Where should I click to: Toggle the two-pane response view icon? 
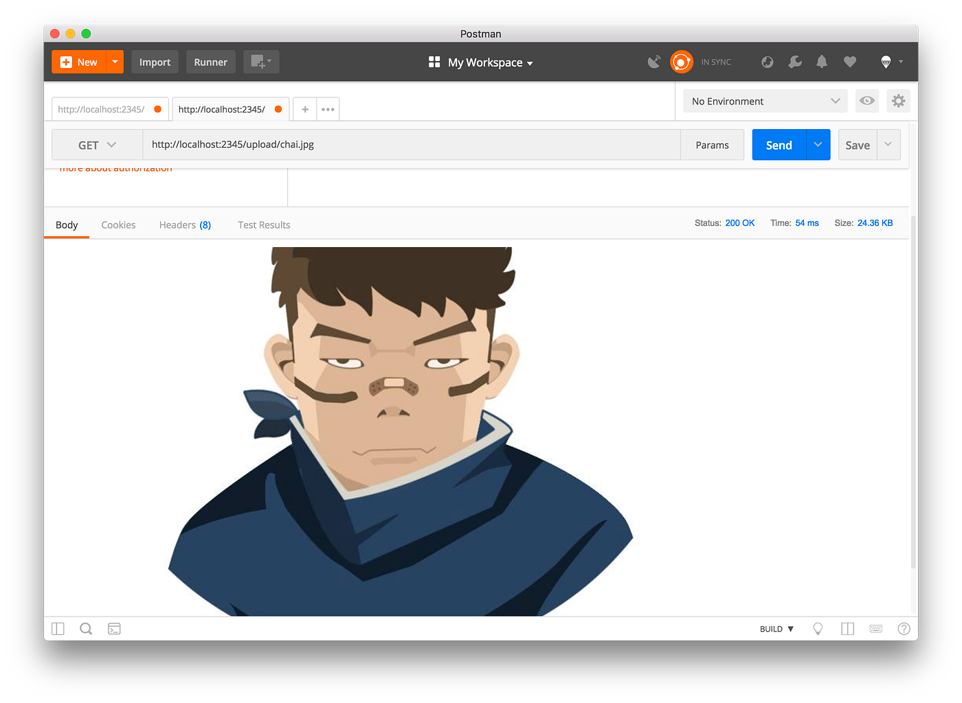coord(847,628)
